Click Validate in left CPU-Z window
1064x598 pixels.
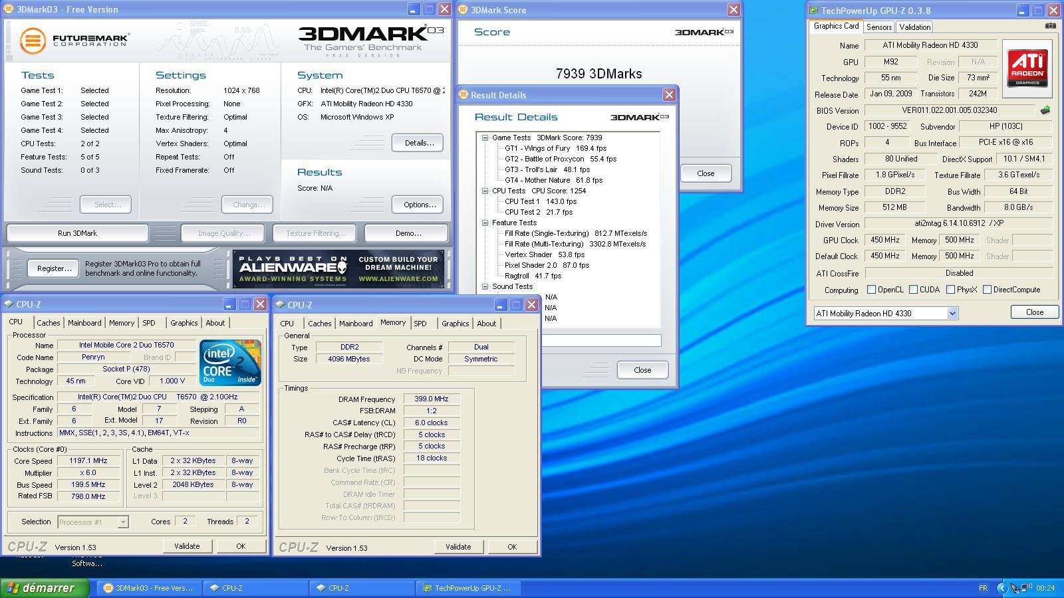(x=187, y=546)
